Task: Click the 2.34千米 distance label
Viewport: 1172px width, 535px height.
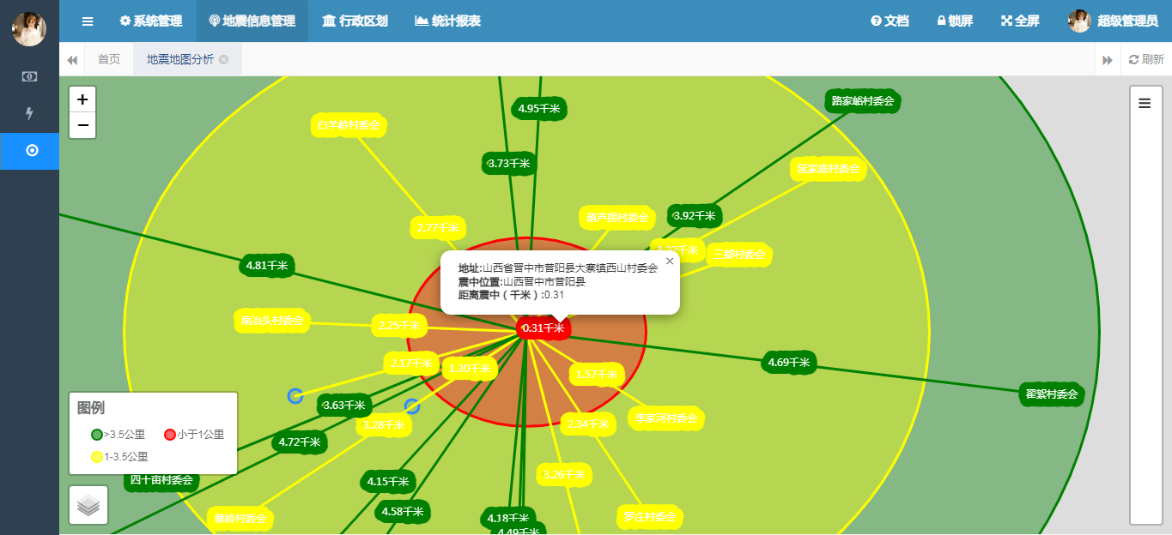Action: [589, 424]
